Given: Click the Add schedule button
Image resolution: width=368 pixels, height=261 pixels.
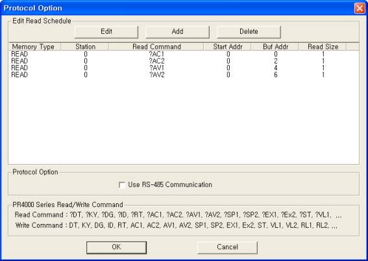Looking at the screenshot, I should click(177, 32).
